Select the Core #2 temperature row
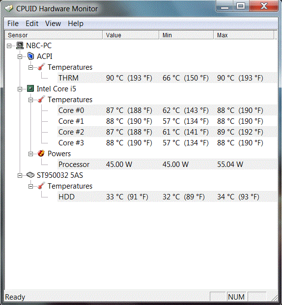 coord(167,132)
